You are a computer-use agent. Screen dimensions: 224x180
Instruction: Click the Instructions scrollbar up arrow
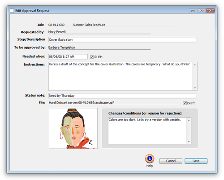pyautogui.click(x=195, y=64)
